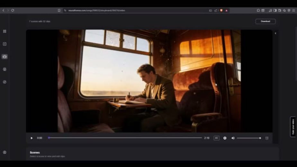Click the add-new plus square sidebar icon
The width and height of the screenshot is (297, 167).
point(4,44)
